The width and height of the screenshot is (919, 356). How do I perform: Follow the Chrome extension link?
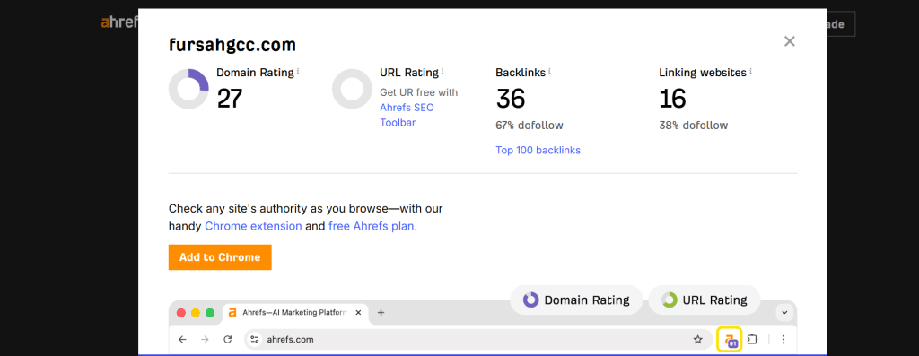coord(253,226)
